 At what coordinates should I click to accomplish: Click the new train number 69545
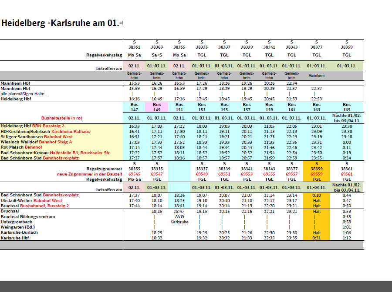pyautogui.click(x=134, y=174)
